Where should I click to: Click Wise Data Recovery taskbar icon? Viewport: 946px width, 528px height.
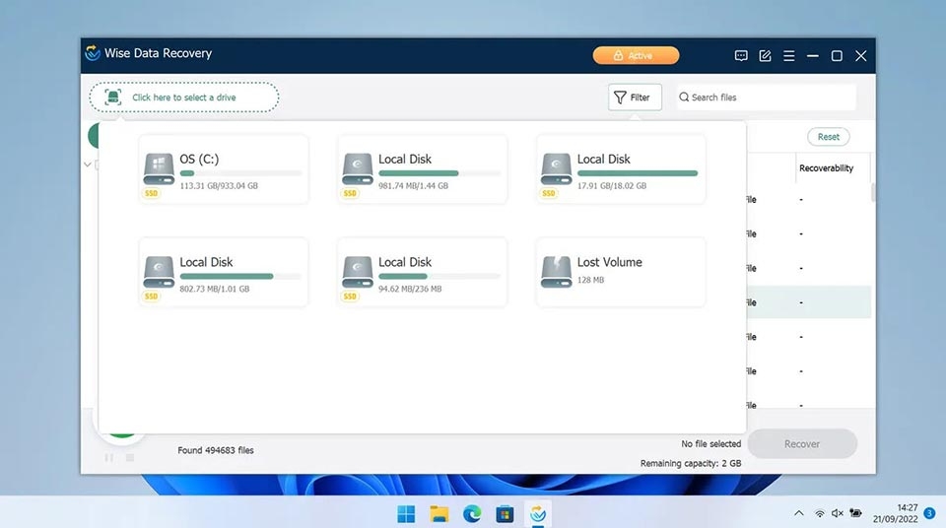pos(538,514)
